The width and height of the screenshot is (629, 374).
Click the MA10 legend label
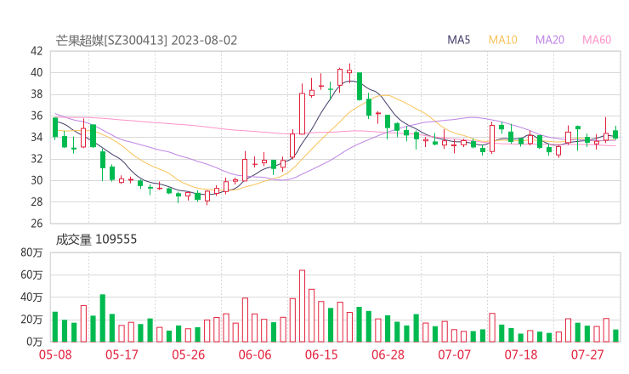click(x=502, y=40)
